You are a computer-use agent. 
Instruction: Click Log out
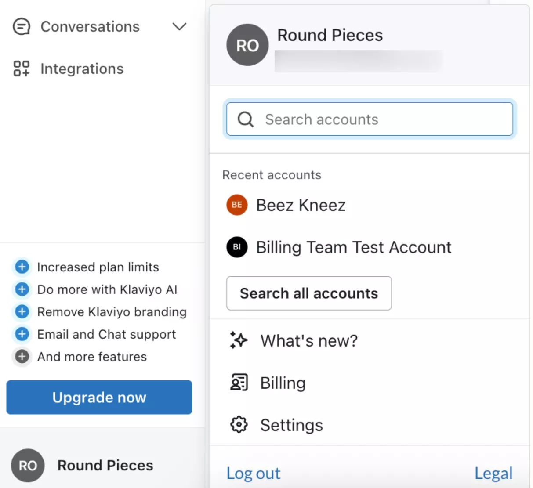pyautogui.click(x=254, y=473)
